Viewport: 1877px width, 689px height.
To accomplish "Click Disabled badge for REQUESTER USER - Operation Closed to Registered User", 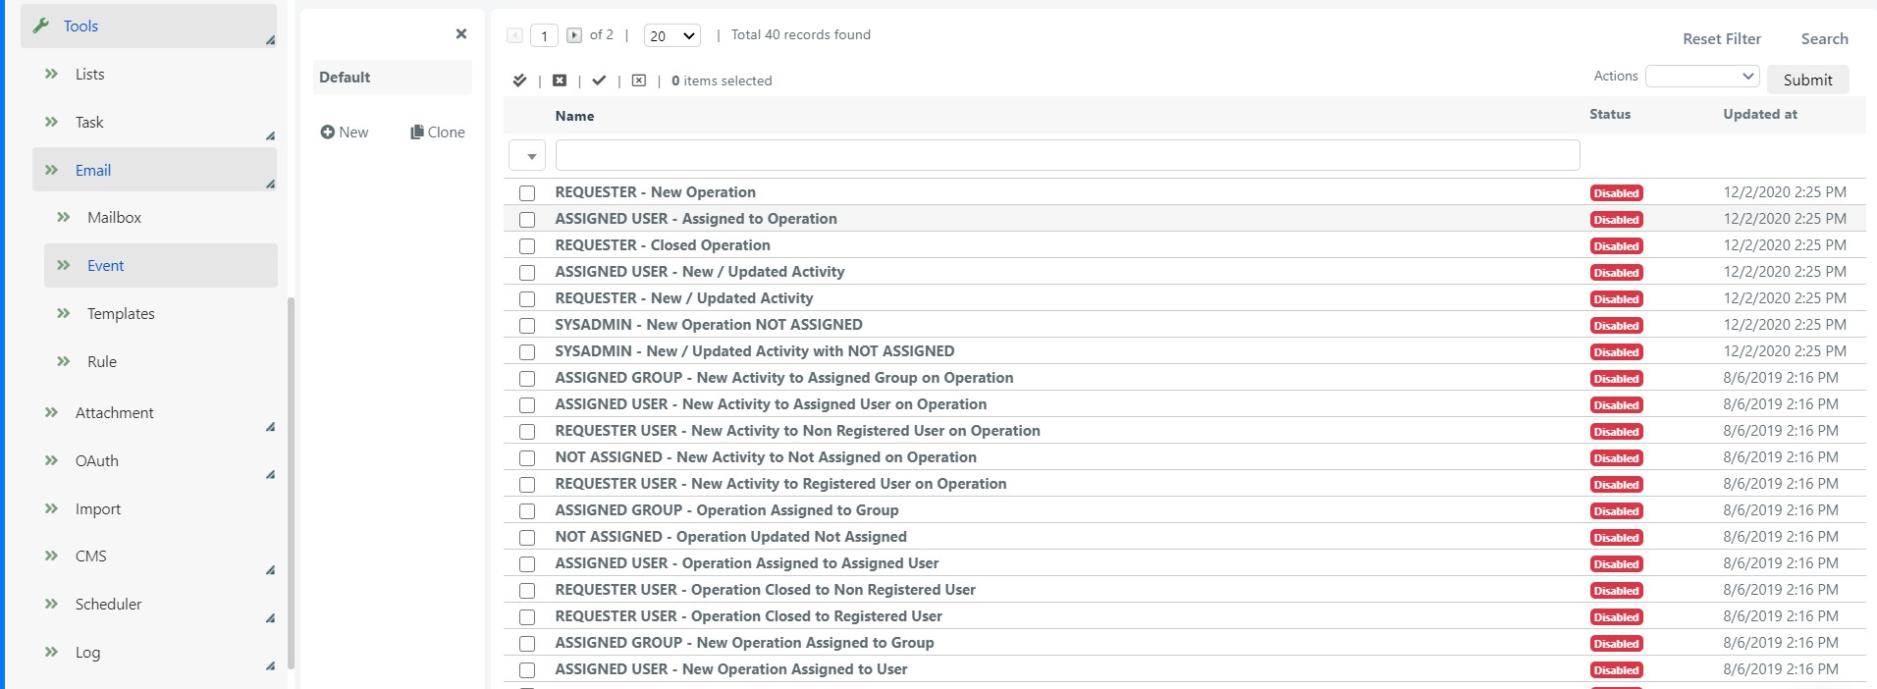I will (x=1616, y=617).
